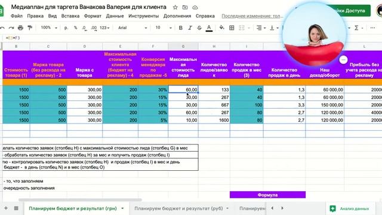
Task: Open the Вставка menu
Action: tap(70, 16)
